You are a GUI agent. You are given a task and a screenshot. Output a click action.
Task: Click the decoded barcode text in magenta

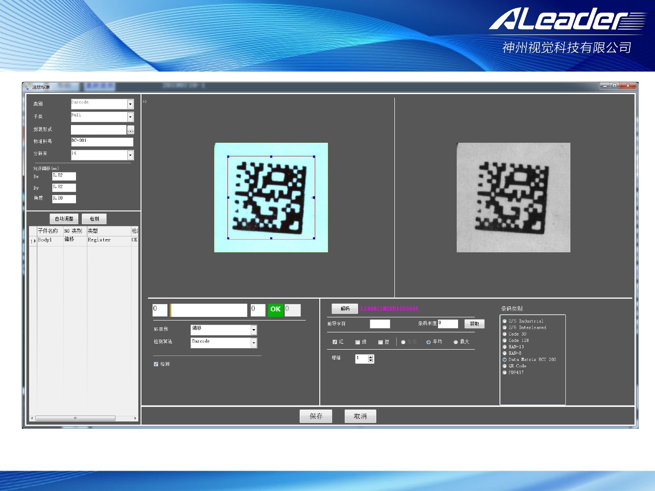click(x=389, y=309)
